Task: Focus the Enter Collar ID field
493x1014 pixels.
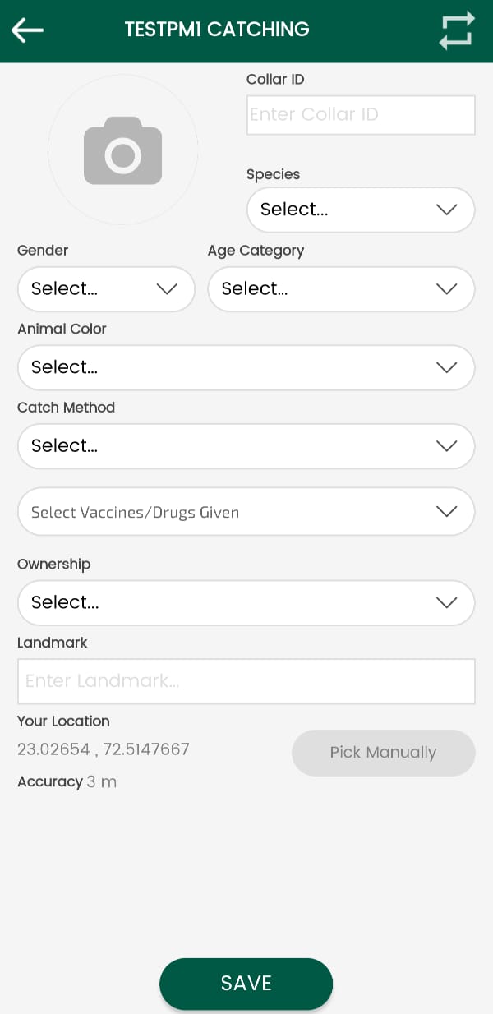Action: pyautogui.click(x=361, y=115)
